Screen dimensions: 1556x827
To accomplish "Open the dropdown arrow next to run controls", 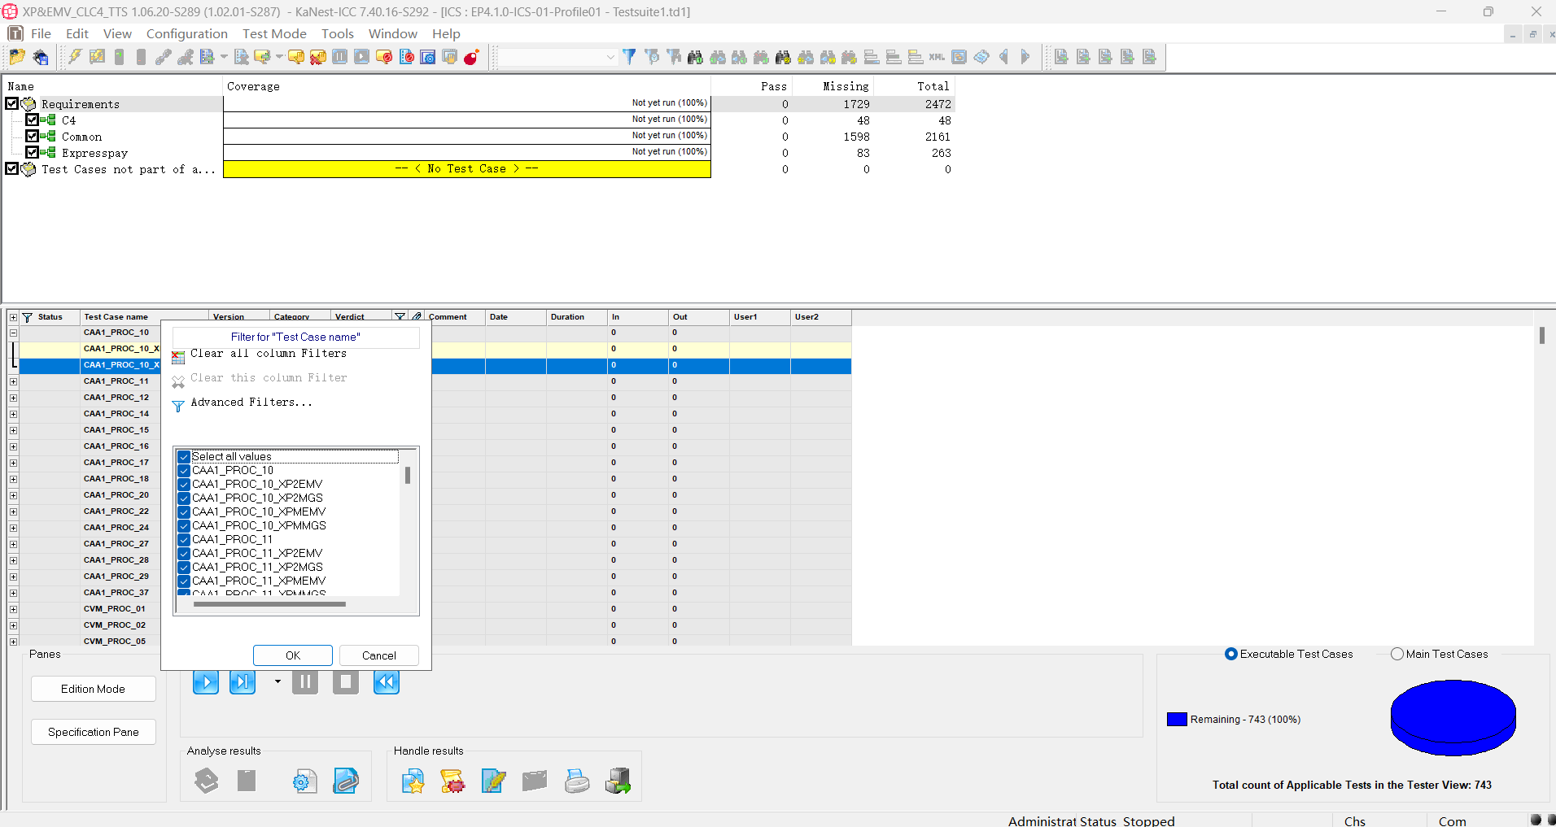I will [x=278, y=681].
